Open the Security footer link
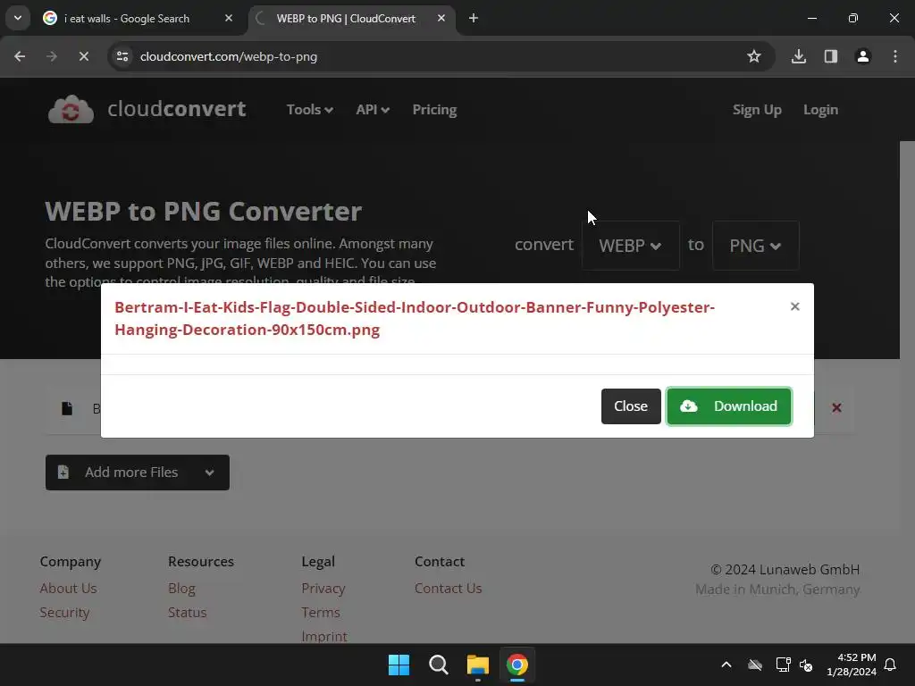 click(64, 613)
